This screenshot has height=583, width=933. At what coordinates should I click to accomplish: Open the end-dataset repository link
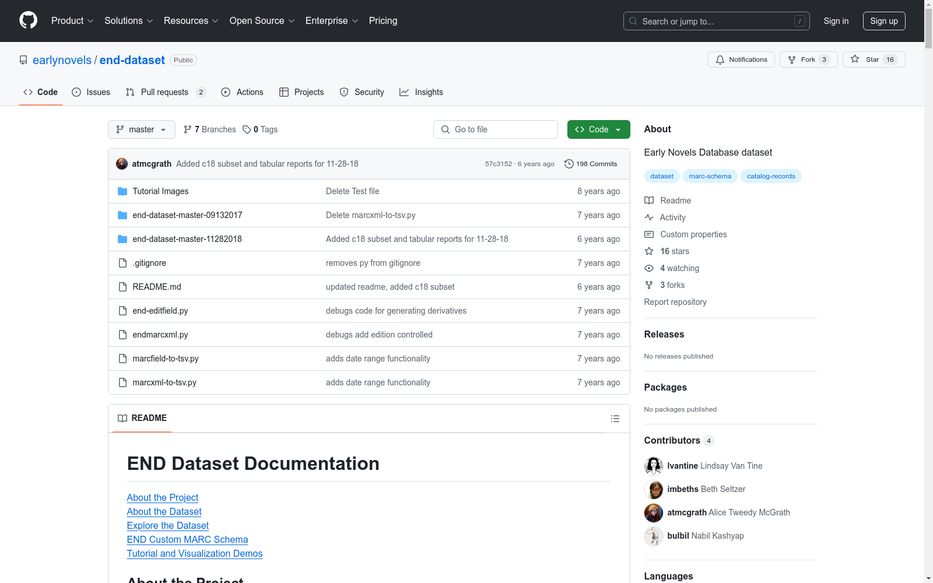click(132, 60)
